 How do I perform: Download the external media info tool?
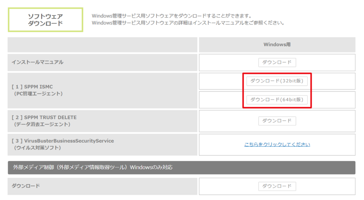tap(277, 186)
